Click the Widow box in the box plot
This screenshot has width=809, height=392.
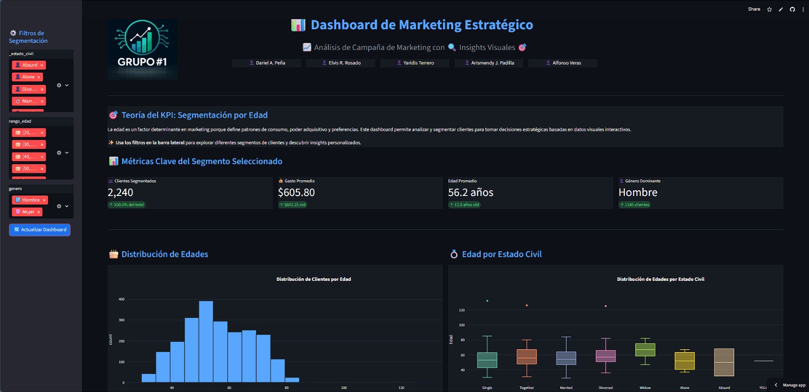coord(645,350)
